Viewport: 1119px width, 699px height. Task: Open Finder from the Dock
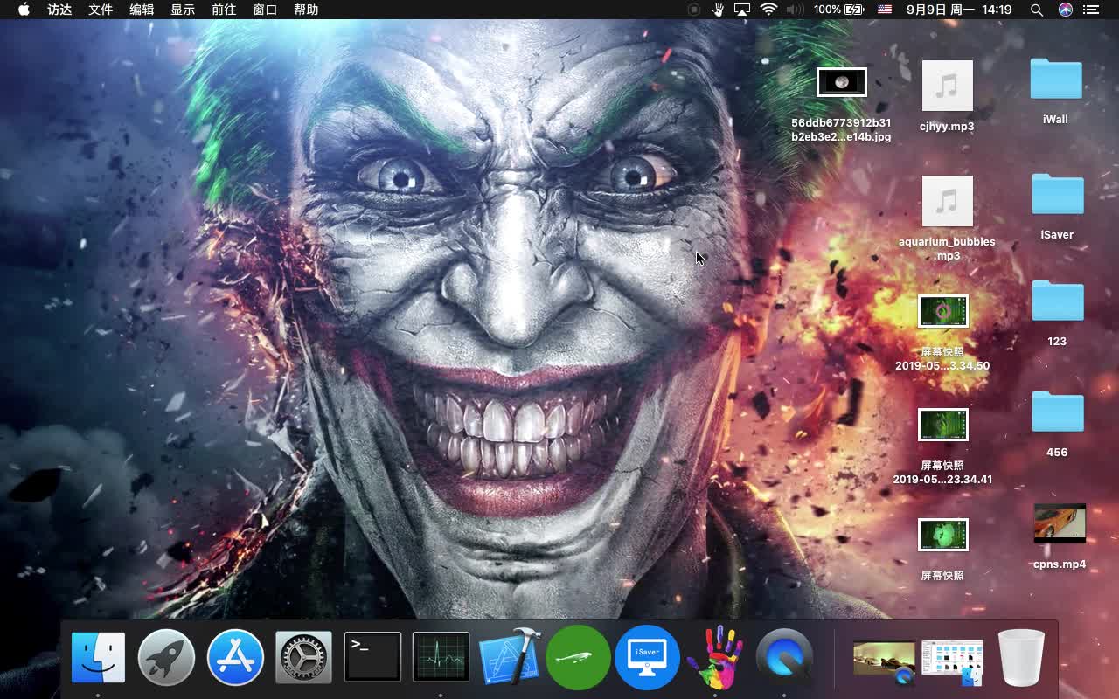pos(98,657)
